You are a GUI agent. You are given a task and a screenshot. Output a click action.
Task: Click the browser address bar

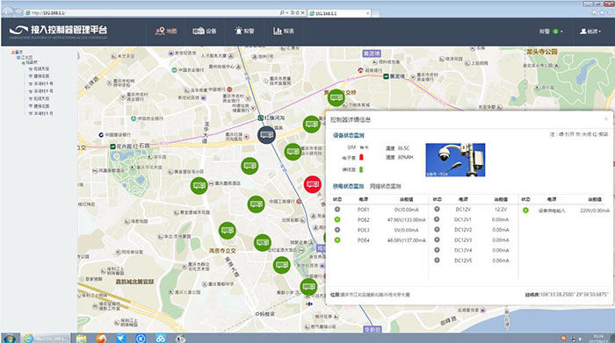pos(153,13)
